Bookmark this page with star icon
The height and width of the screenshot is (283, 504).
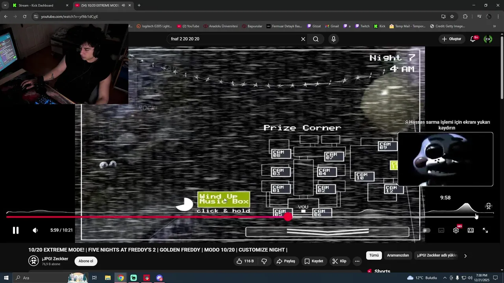452,17
